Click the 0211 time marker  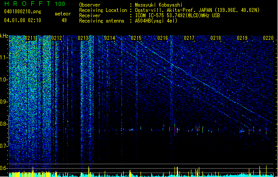tap(30, 38)
